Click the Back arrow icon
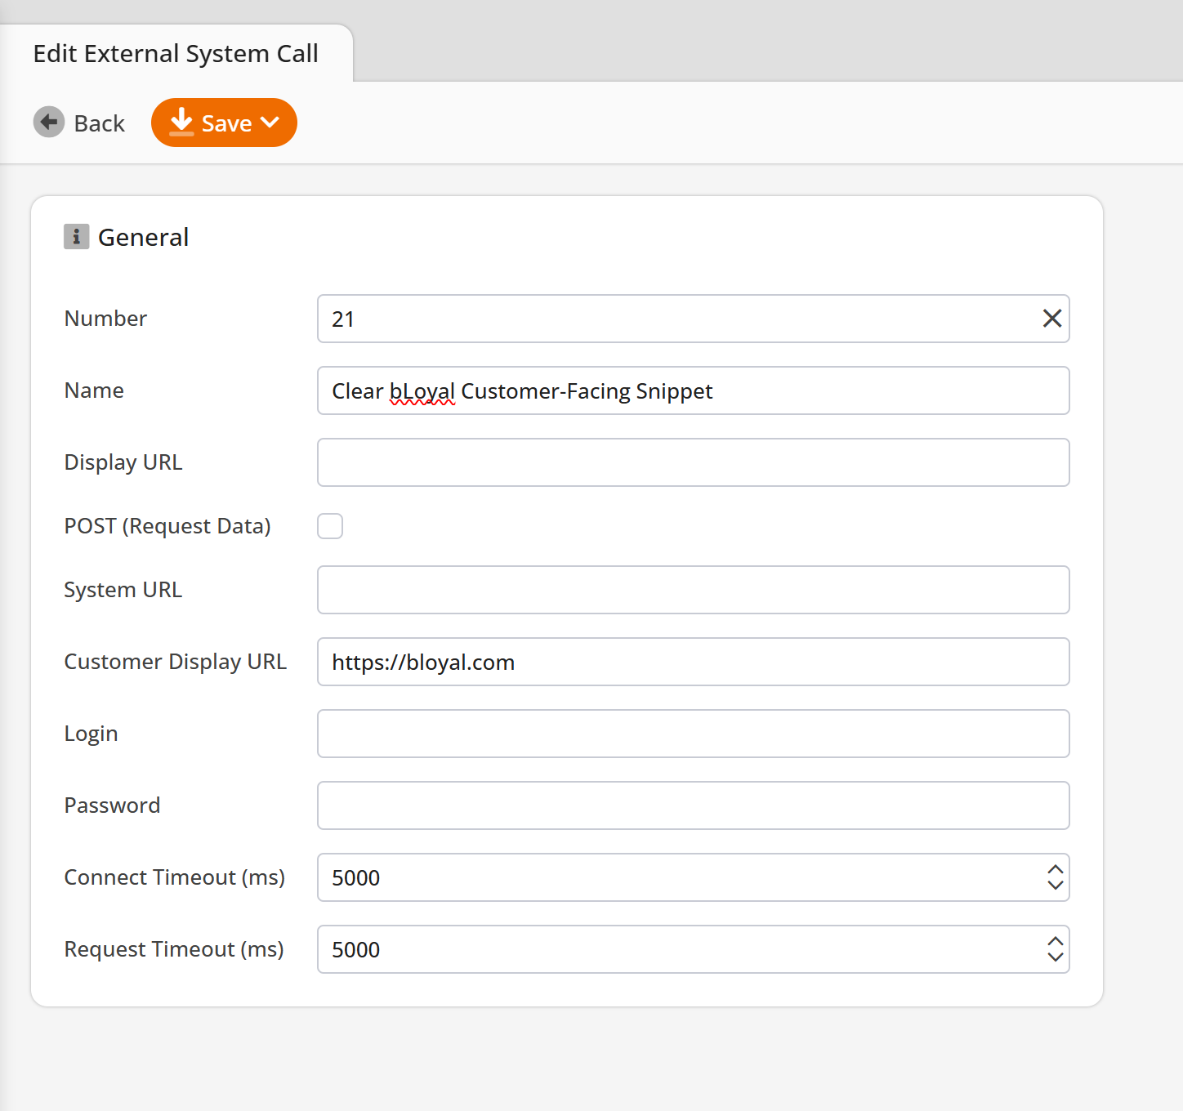1183x1111 pixels. (49, 123)
